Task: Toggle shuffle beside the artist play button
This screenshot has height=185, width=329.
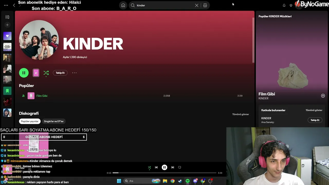Action: [x=46, y=73]
